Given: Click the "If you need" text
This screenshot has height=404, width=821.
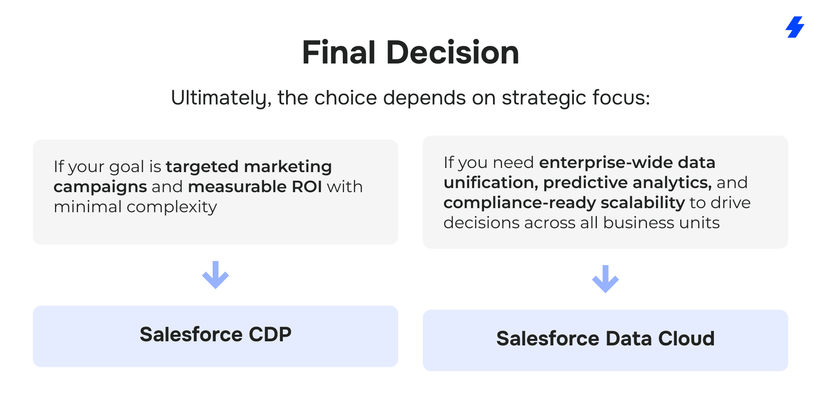Looking at the screenshot, I should click(488, 163).
